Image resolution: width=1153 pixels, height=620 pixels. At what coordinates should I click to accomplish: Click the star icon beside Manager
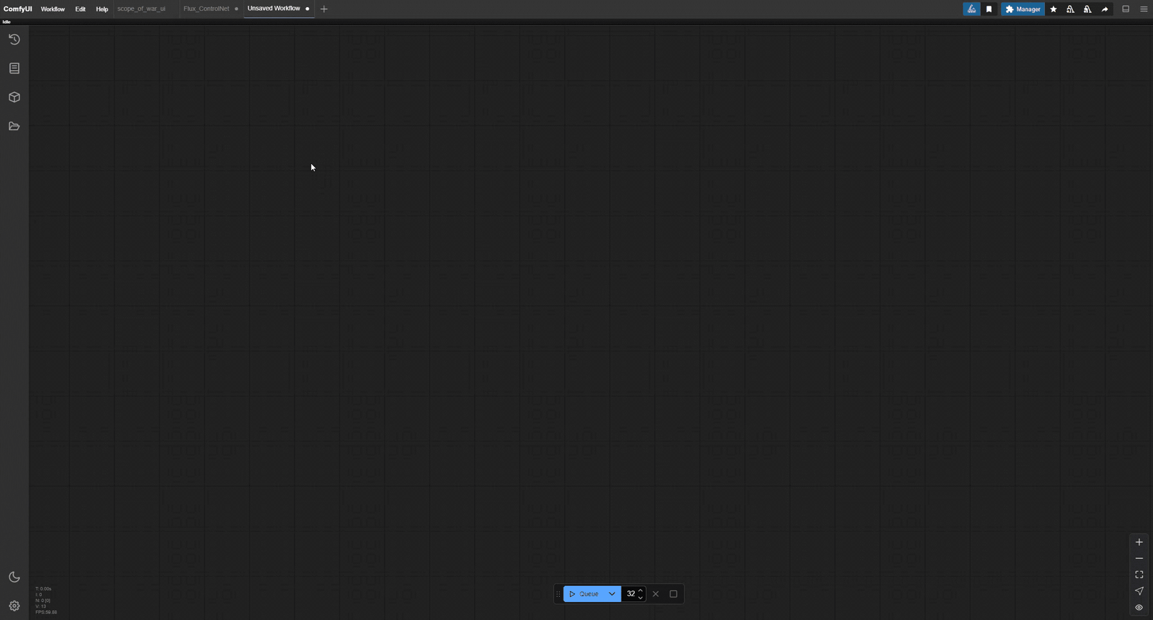pyautogui.click(x=1053, y=9)
